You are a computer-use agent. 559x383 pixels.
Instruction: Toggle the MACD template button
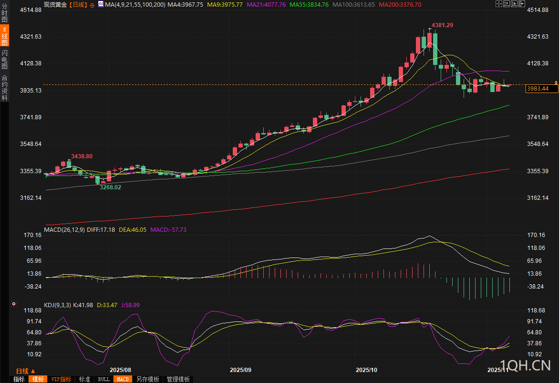(x=123, y=379)
